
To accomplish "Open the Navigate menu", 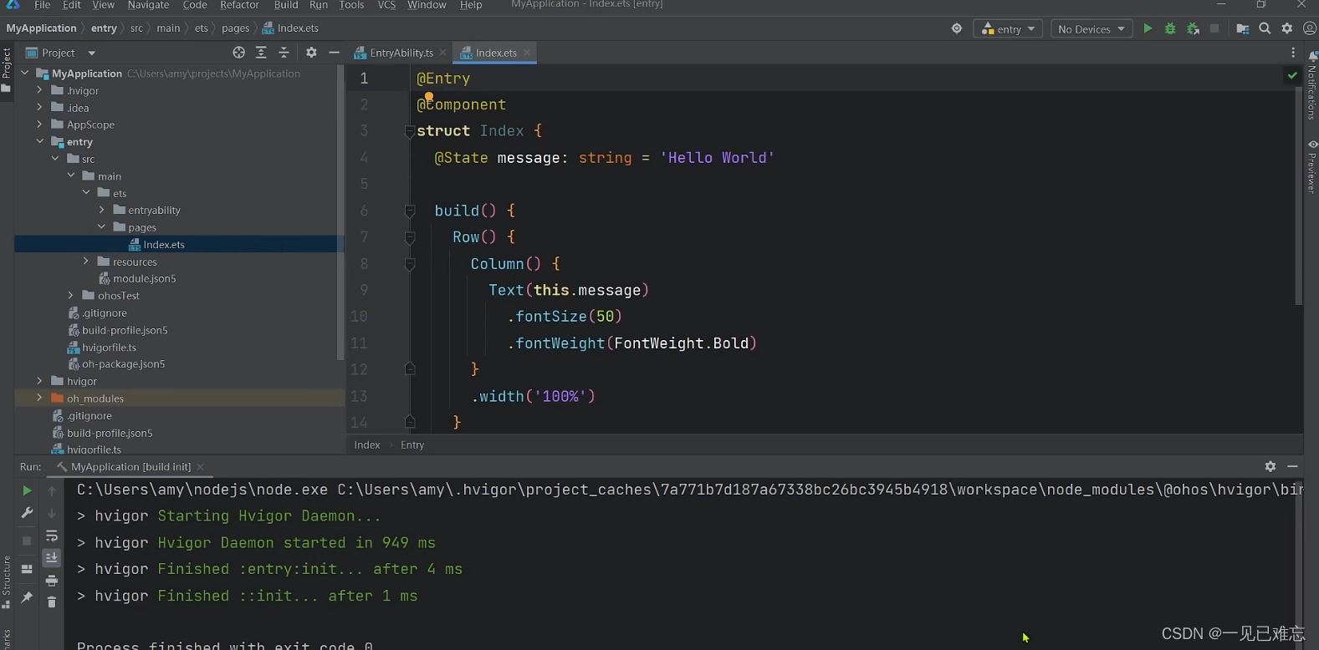I will click(148, 5).
